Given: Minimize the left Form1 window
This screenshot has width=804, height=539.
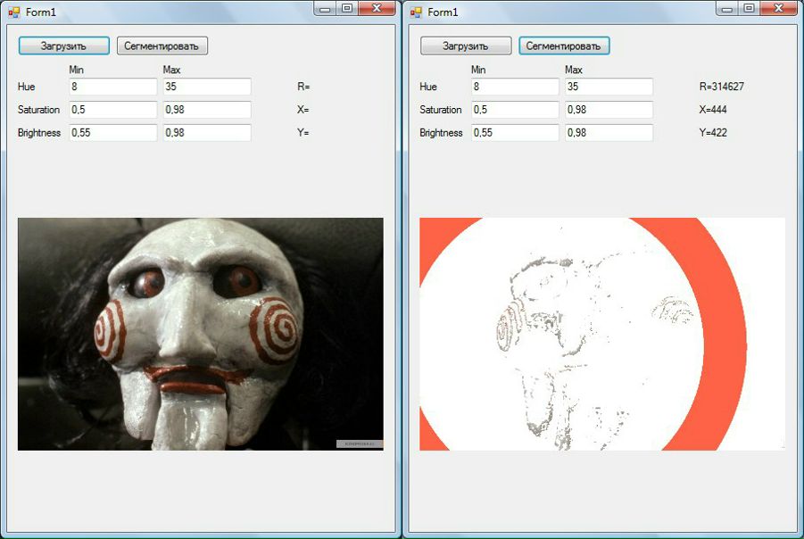Looking at the screenshot, I should point(325,9).
